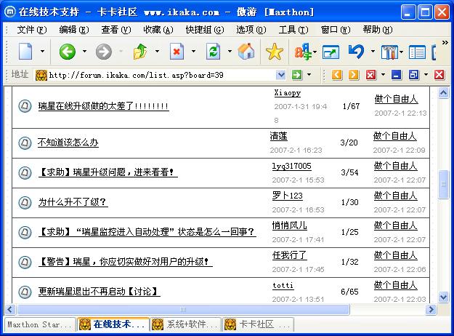This screenshot has height=336, width=454.
Task: Click the New page toolbar icon
Action: click(x=25, y=52)
